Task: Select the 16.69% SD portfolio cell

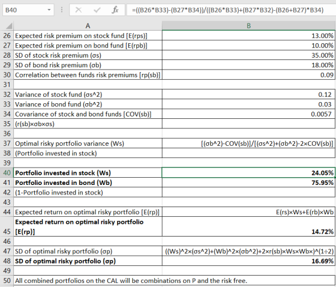Action: pyautogui.click(x=248, y=261)
